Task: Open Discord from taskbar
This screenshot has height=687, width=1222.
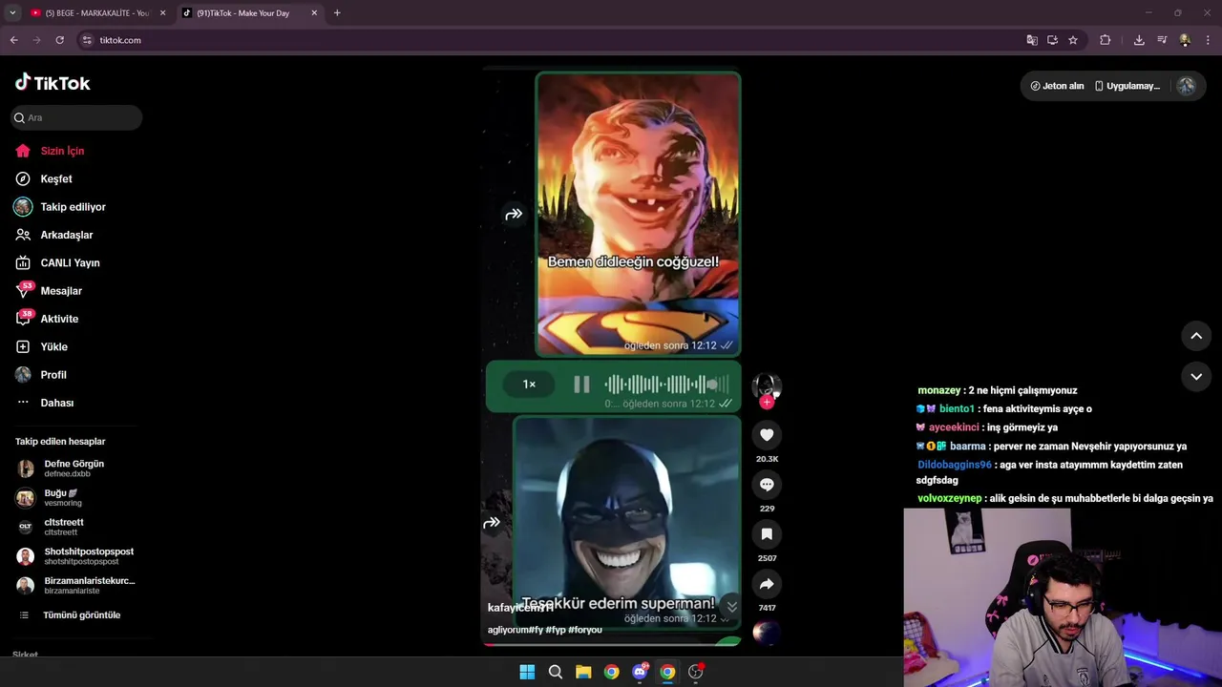Action: click(640, 672)
